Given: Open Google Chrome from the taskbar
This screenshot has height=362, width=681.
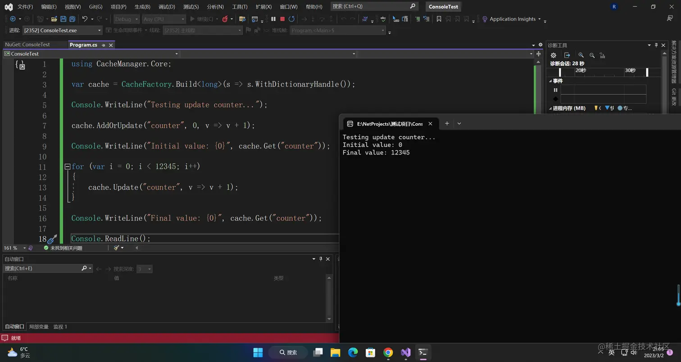Looking at the screenshot, I should 388,352.
